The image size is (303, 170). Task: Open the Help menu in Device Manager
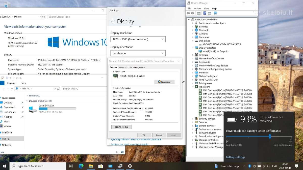point(214,9)
